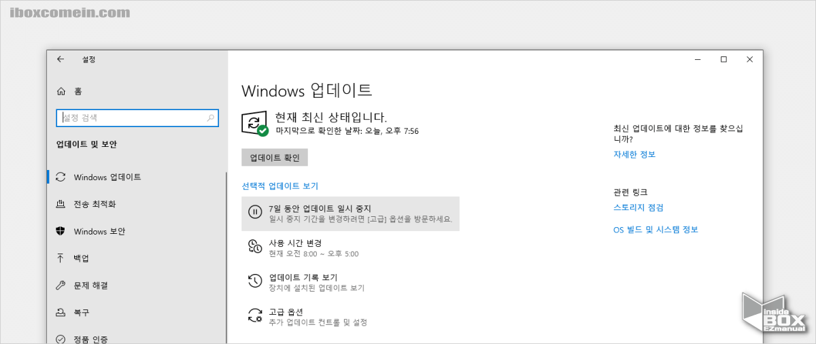Select the Windows 업데이트 sync icon in sidebar
This screenshot has width=816, height=344.
61,177
